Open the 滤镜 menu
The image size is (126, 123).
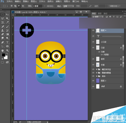coord(58,2)
